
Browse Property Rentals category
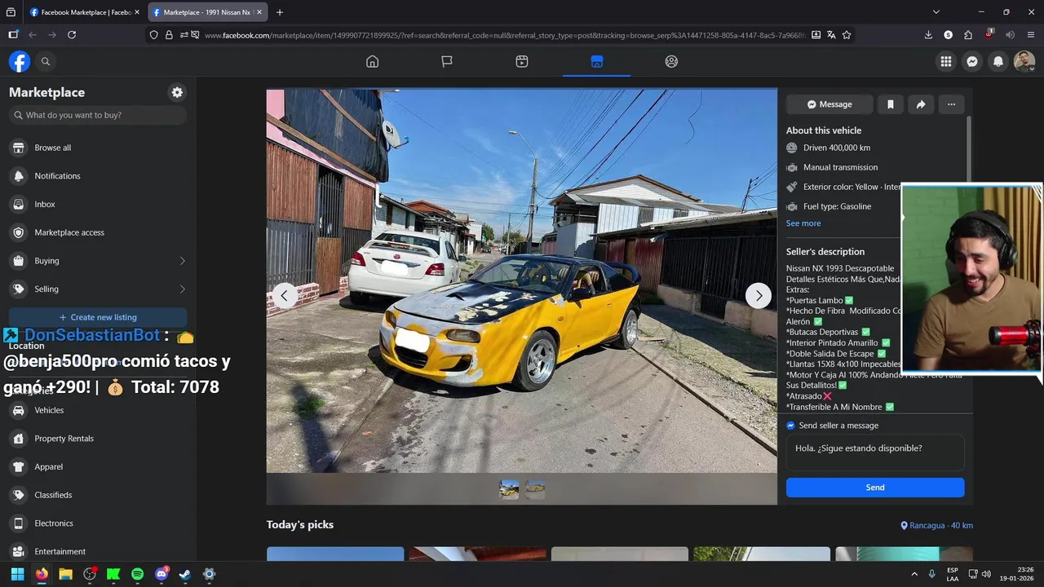(98, 439)
